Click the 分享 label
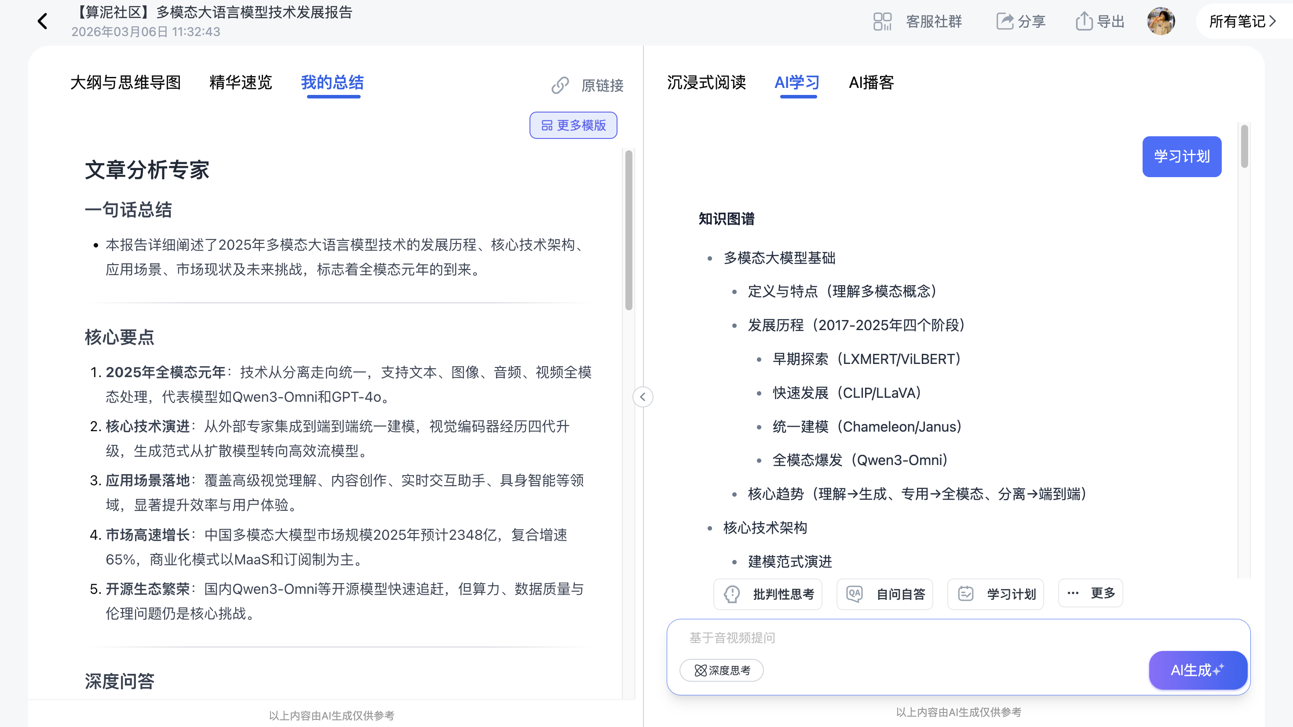This screenshot has height=727, width=1293. point(1031,22)
